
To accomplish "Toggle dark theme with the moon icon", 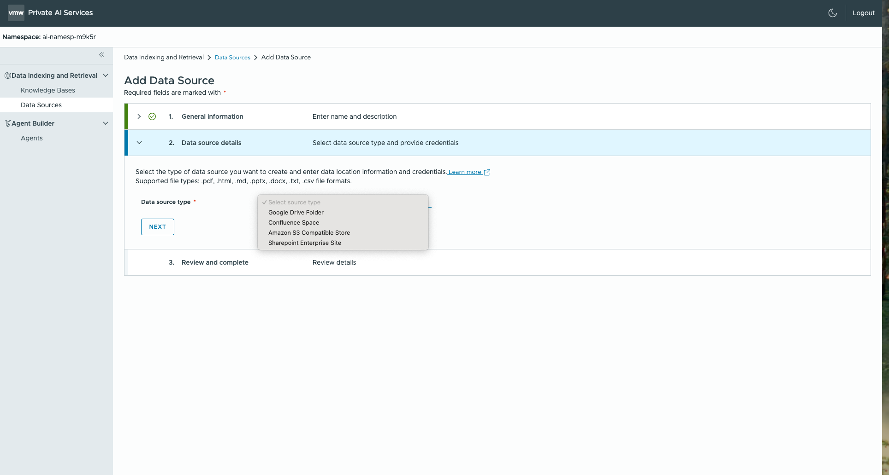I will 833,13.
